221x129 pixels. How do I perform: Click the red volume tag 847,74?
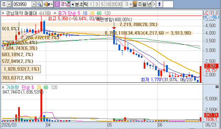pos(211,115)
